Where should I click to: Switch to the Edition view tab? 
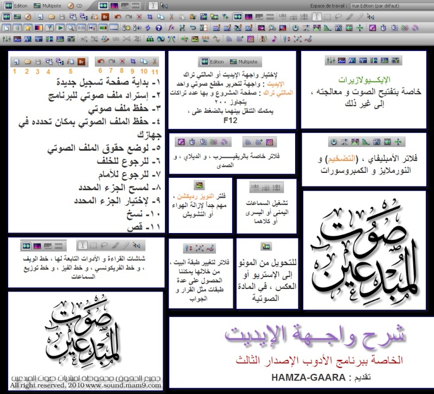coord(16,5)
